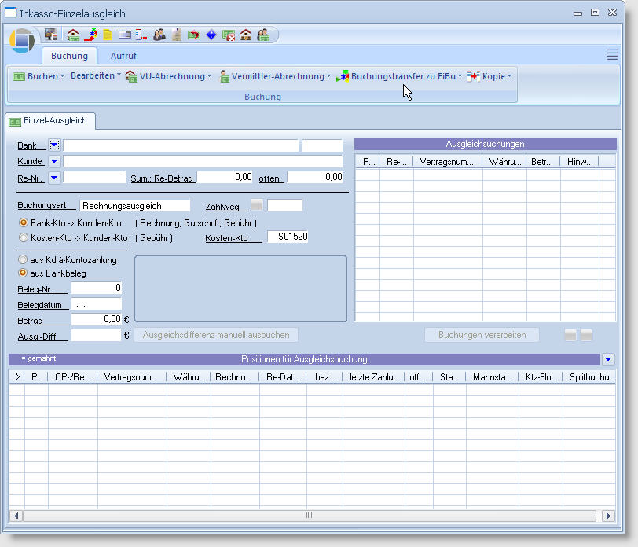
Task: Open the Bank dropdown arrow
Action: 54,145
